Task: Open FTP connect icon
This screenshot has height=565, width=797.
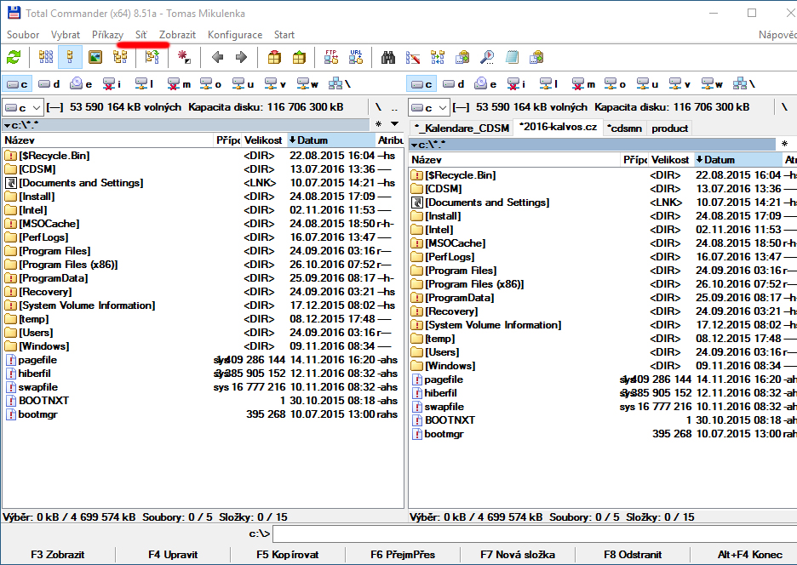Action: (x=331, y=57)
